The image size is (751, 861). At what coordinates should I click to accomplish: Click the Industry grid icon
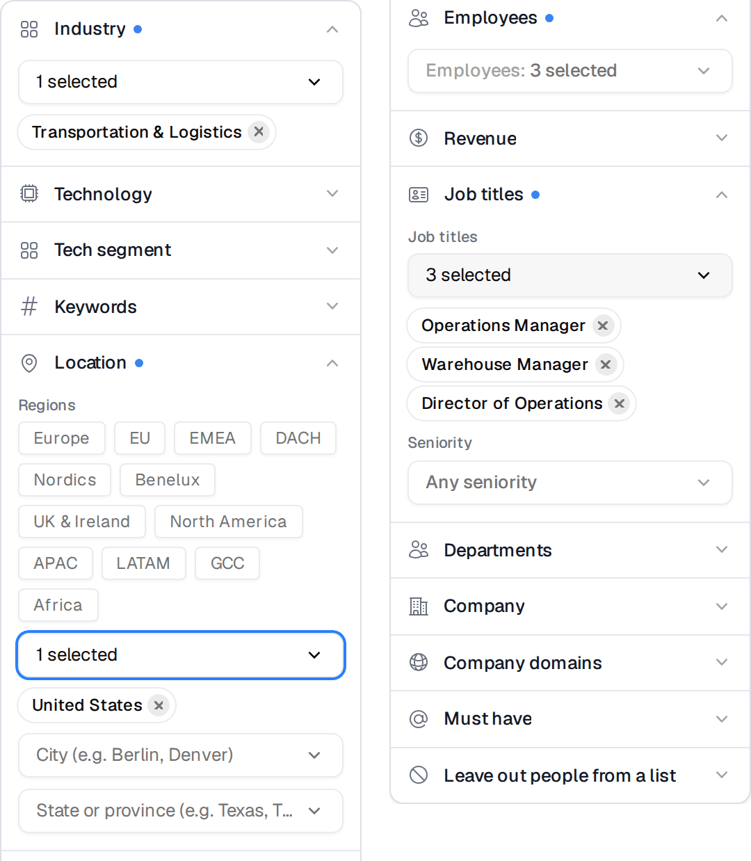tap(29, 29)
